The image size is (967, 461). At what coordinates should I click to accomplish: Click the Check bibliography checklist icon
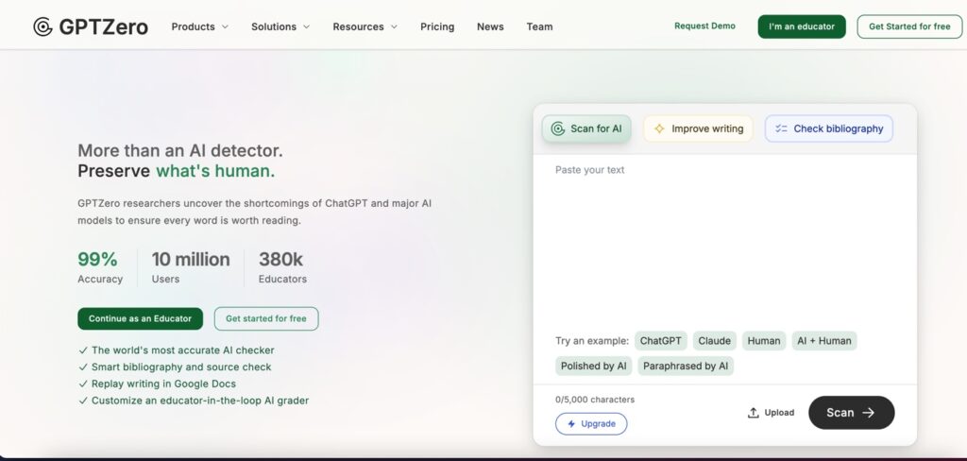coord(781,128)
